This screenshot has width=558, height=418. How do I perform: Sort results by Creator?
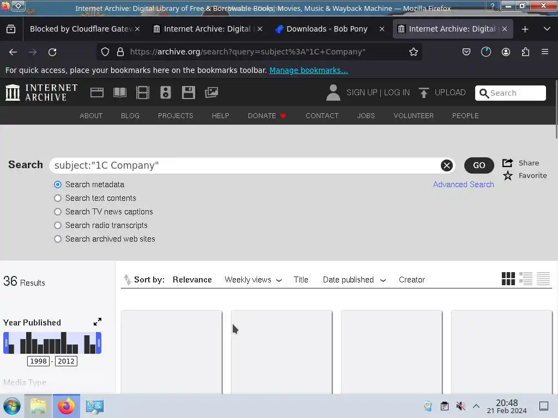[412, 280]
